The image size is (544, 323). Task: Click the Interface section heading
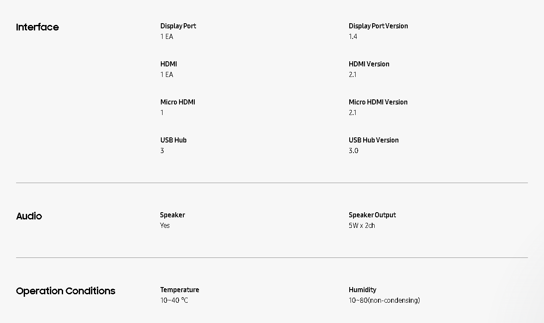click(37, 27)
